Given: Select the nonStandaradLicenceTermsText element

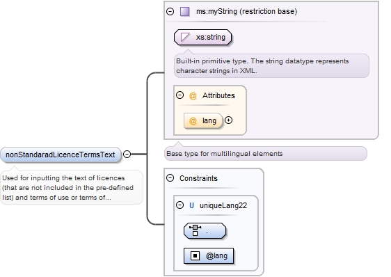Looking at the screenshot, I should coord(61,155).
